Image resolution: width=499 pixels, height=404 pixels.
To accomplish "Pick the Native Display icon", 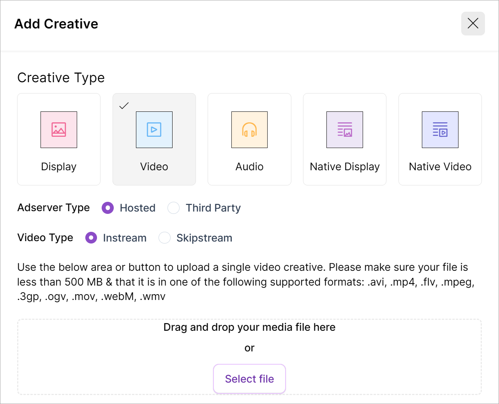I will pyautogui.click(x=345, y=130).
